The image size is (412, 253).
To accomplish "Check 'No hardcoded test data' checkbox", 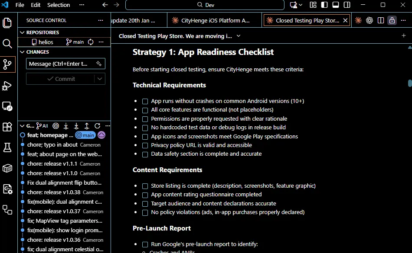I will tap(145, 128).
